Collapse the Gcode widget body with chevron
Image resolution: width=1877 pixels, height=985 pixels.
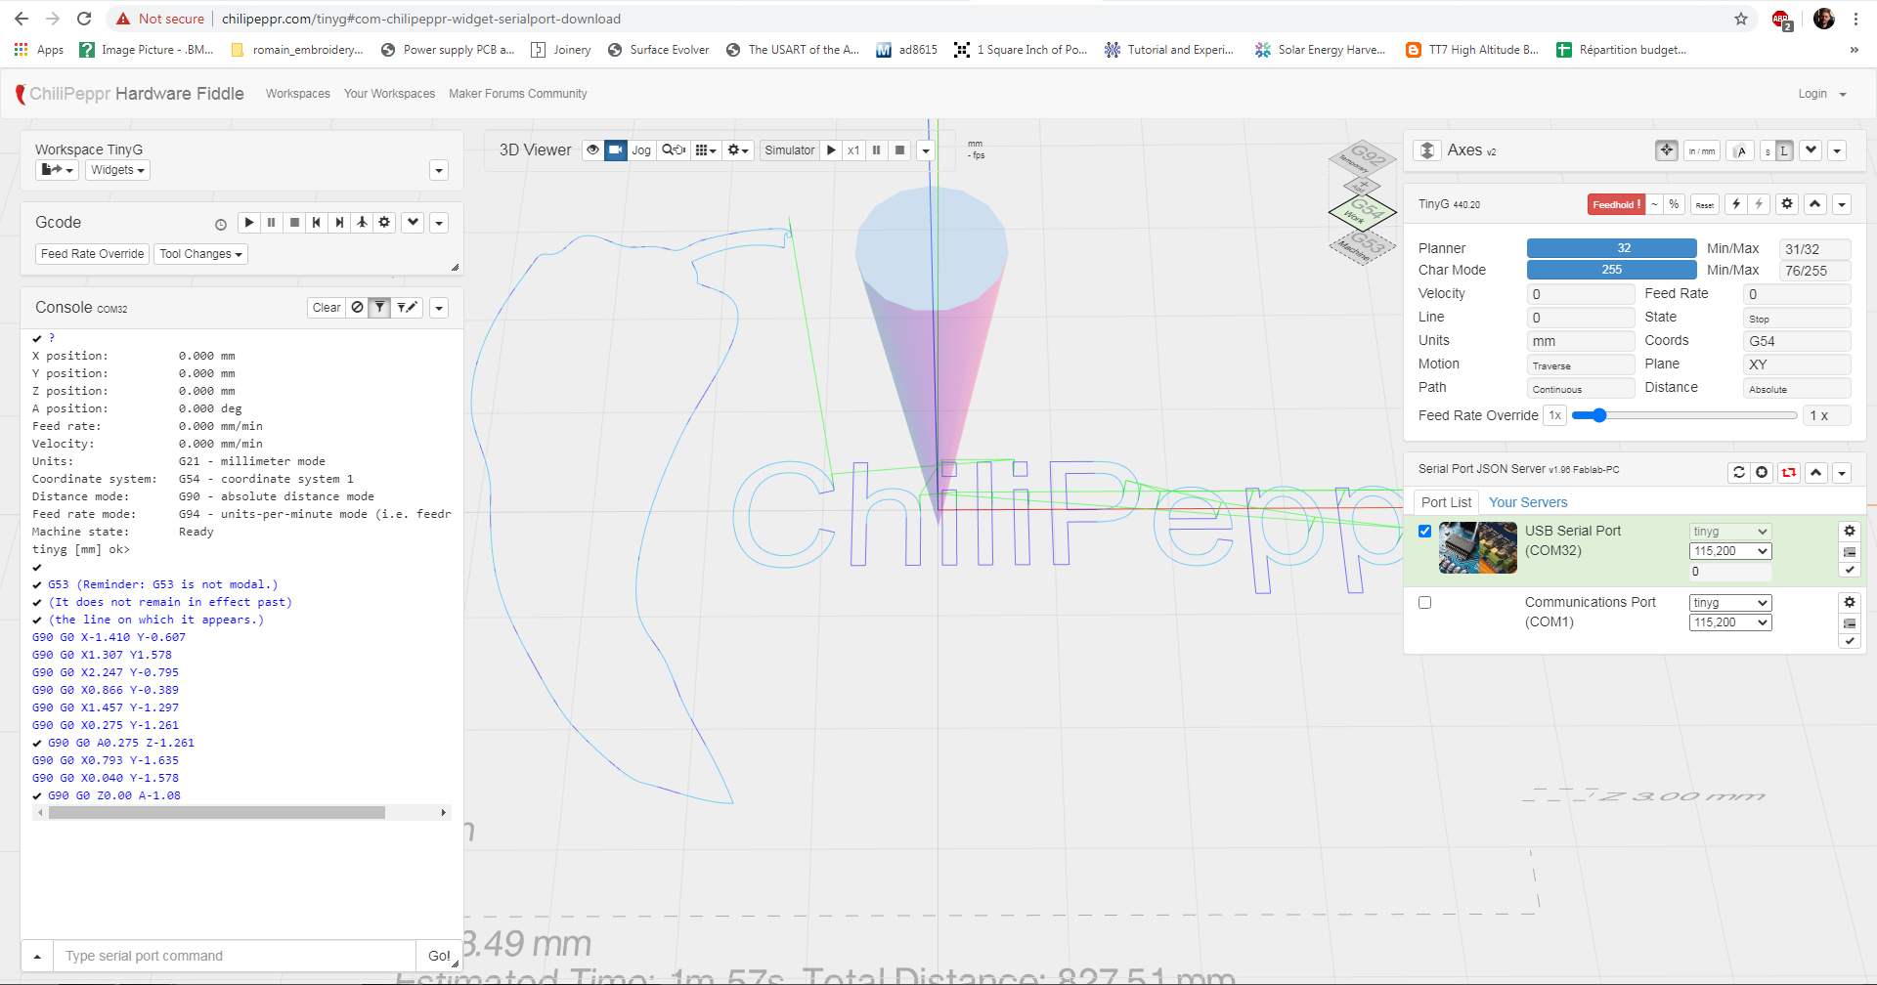pos(414,223)
